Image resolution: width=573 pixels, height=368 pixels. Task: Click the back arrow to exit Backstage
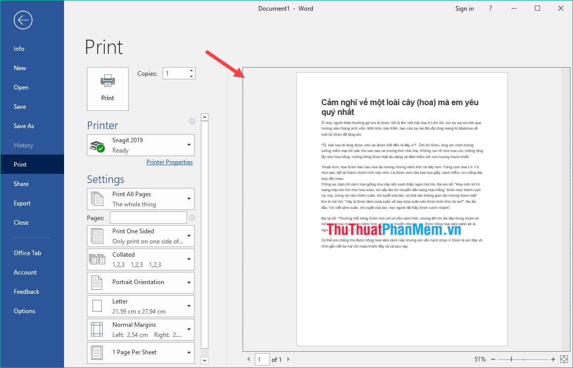click(23, 20)
